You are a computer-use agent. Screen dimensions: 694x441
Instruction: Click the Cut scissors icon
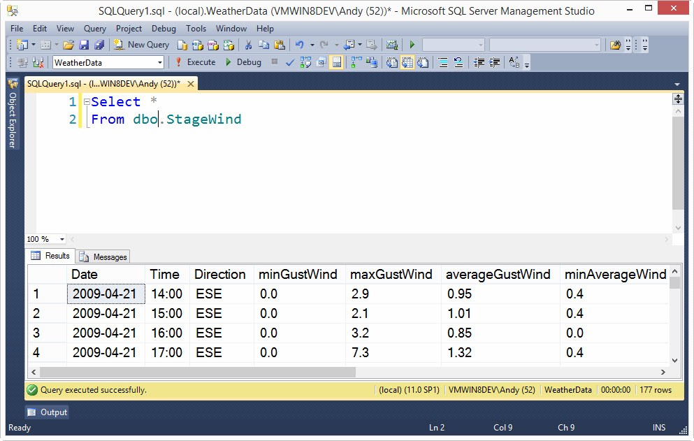pos(248,45)
